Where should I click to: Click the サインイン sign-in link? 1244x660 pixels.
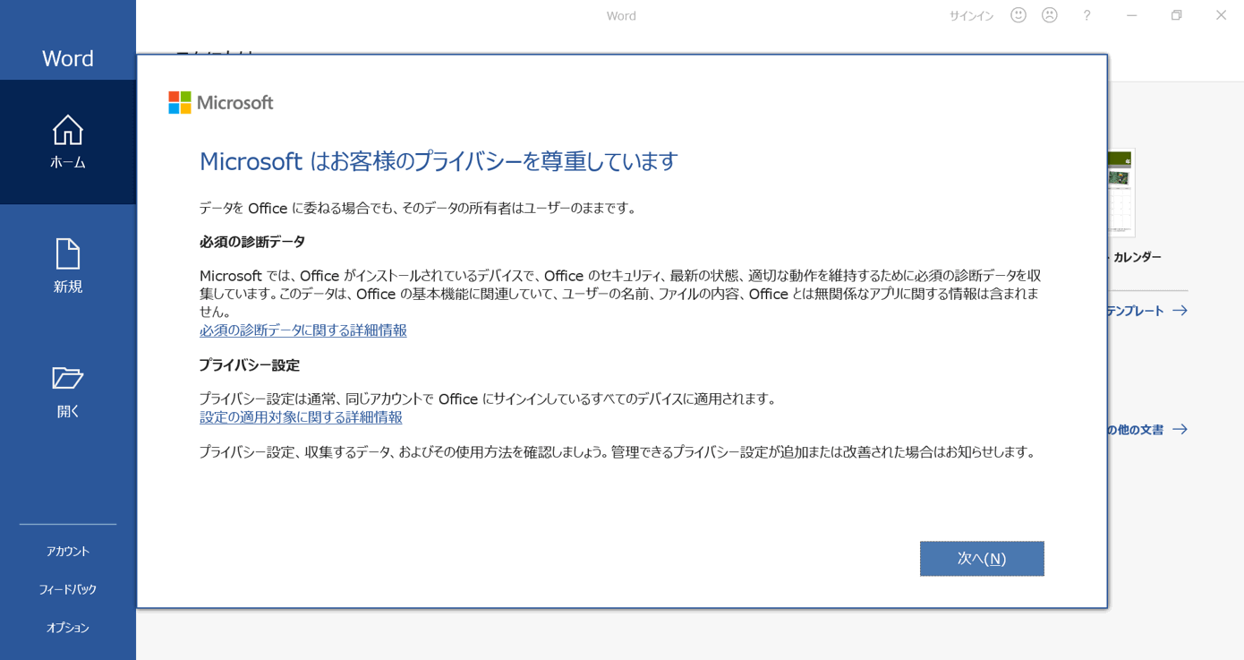click(971, 16)
